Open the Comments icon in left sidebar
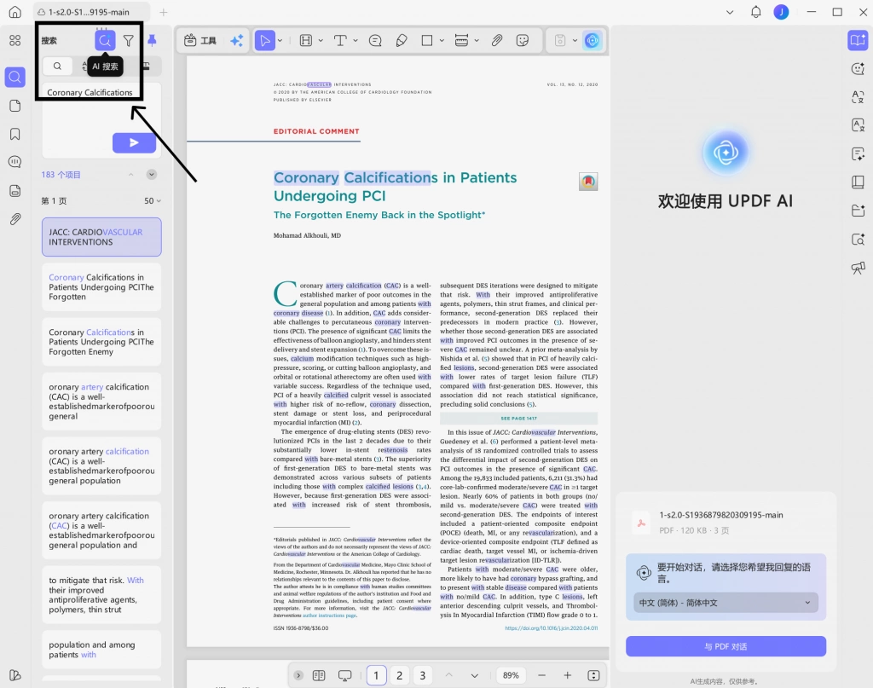The width and height of the screenshot is (873, 688). 15,162
